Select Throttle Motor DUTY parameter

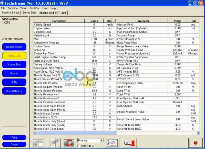point(59,117)
